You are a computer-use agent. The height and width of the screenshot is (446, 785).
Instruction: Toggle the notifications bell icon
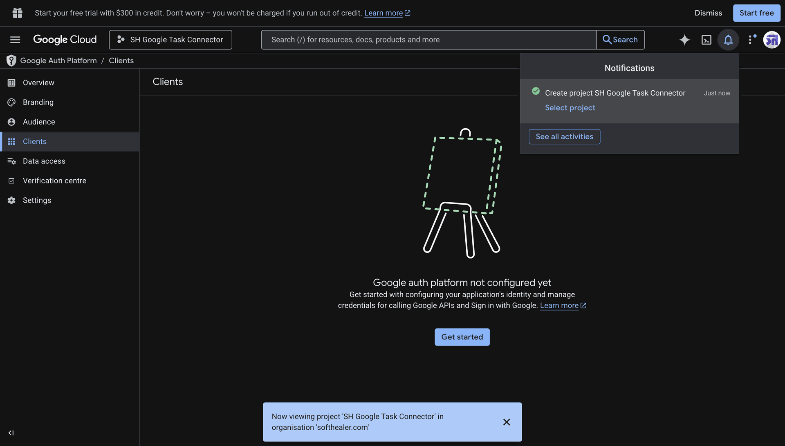[728, 40]
